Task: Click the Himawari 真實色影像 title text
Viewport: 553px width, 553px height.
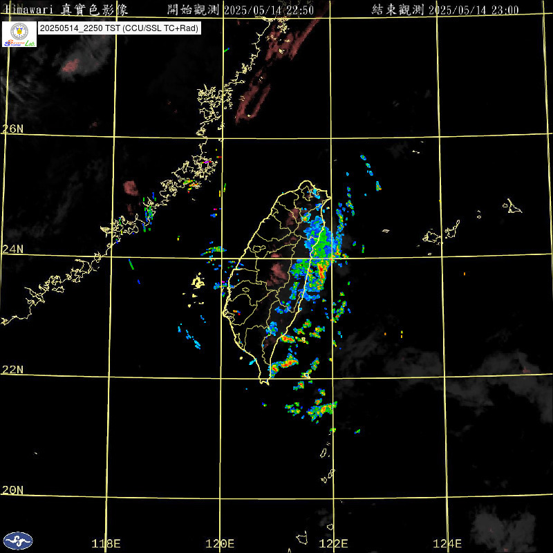Action: pos(66,10)
